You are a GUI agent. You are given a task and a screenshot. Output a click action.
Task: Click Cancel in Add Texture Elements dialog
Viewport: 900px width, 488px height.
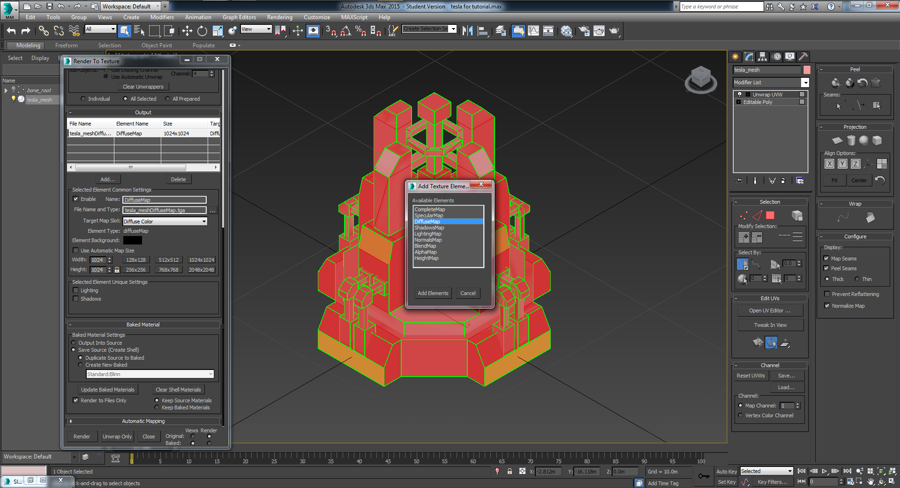coord(468,293)
